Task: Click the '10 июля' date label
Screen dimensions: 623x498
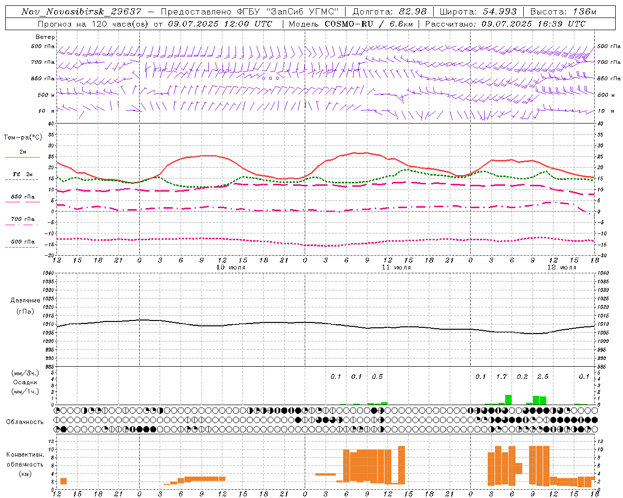Action: [x=231, y=267]
